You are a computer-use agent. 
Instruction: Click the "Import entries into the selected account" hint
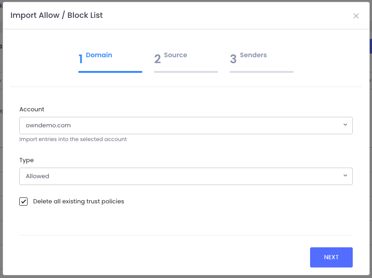point(73,139)
